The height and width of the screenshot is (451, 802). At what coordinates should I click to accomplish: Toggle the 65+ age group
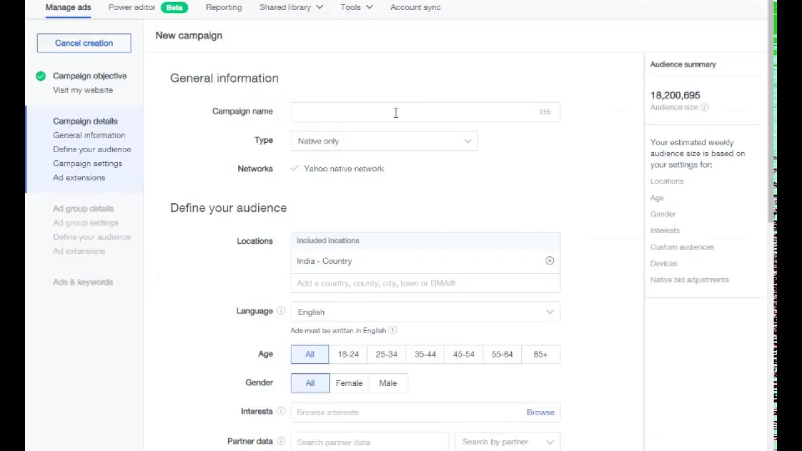coord(540,355)
